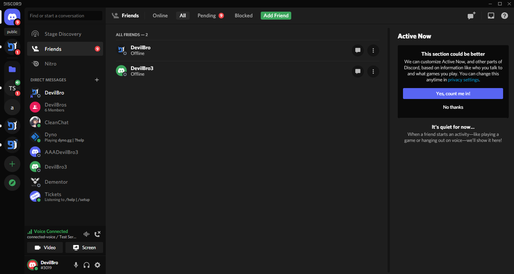Click Add Friend button
514x274 pixels.
(276, 15)
